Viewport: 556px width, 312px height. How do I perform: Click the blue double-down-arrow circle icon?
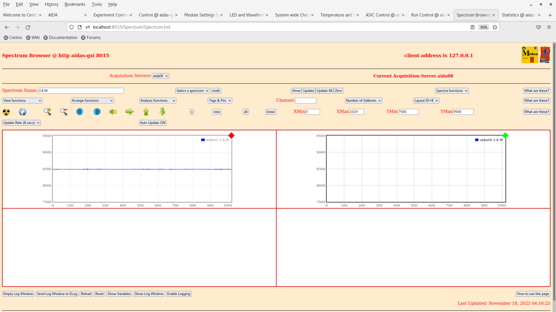[x=80, y=112]
